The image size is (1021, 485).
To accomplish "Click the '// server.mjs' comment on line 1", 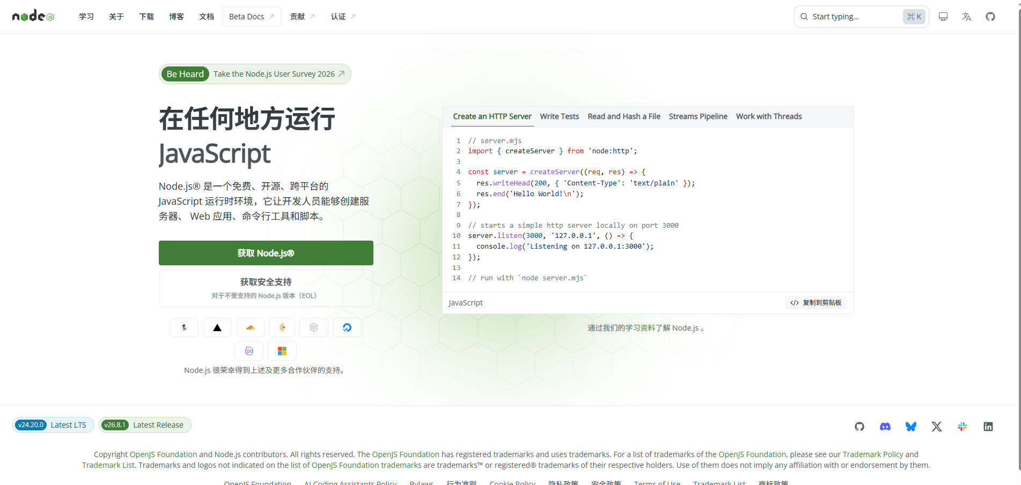I will click(495, 140).
